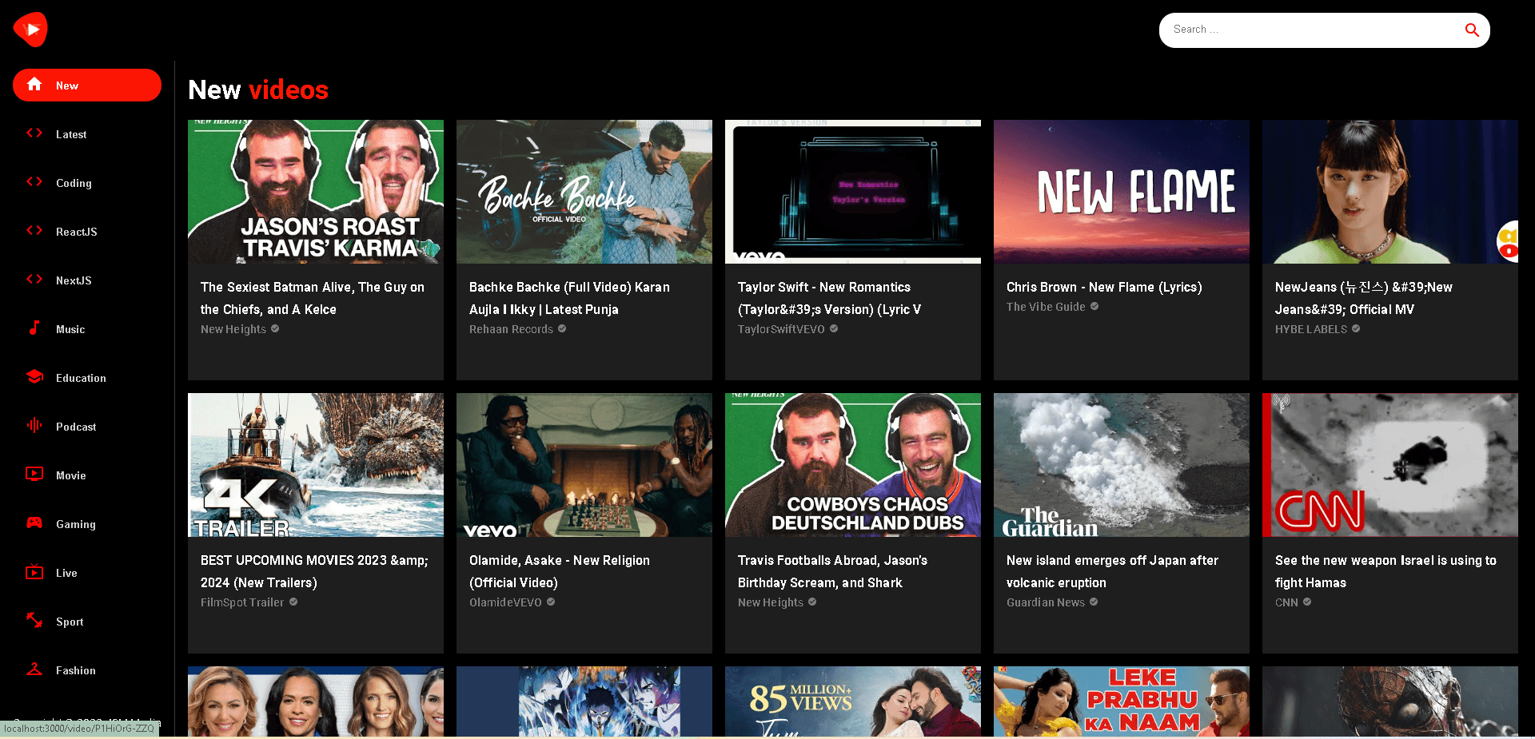
Task: Visit the The Vibe Guide channel link
Action: click(1046, 307)
